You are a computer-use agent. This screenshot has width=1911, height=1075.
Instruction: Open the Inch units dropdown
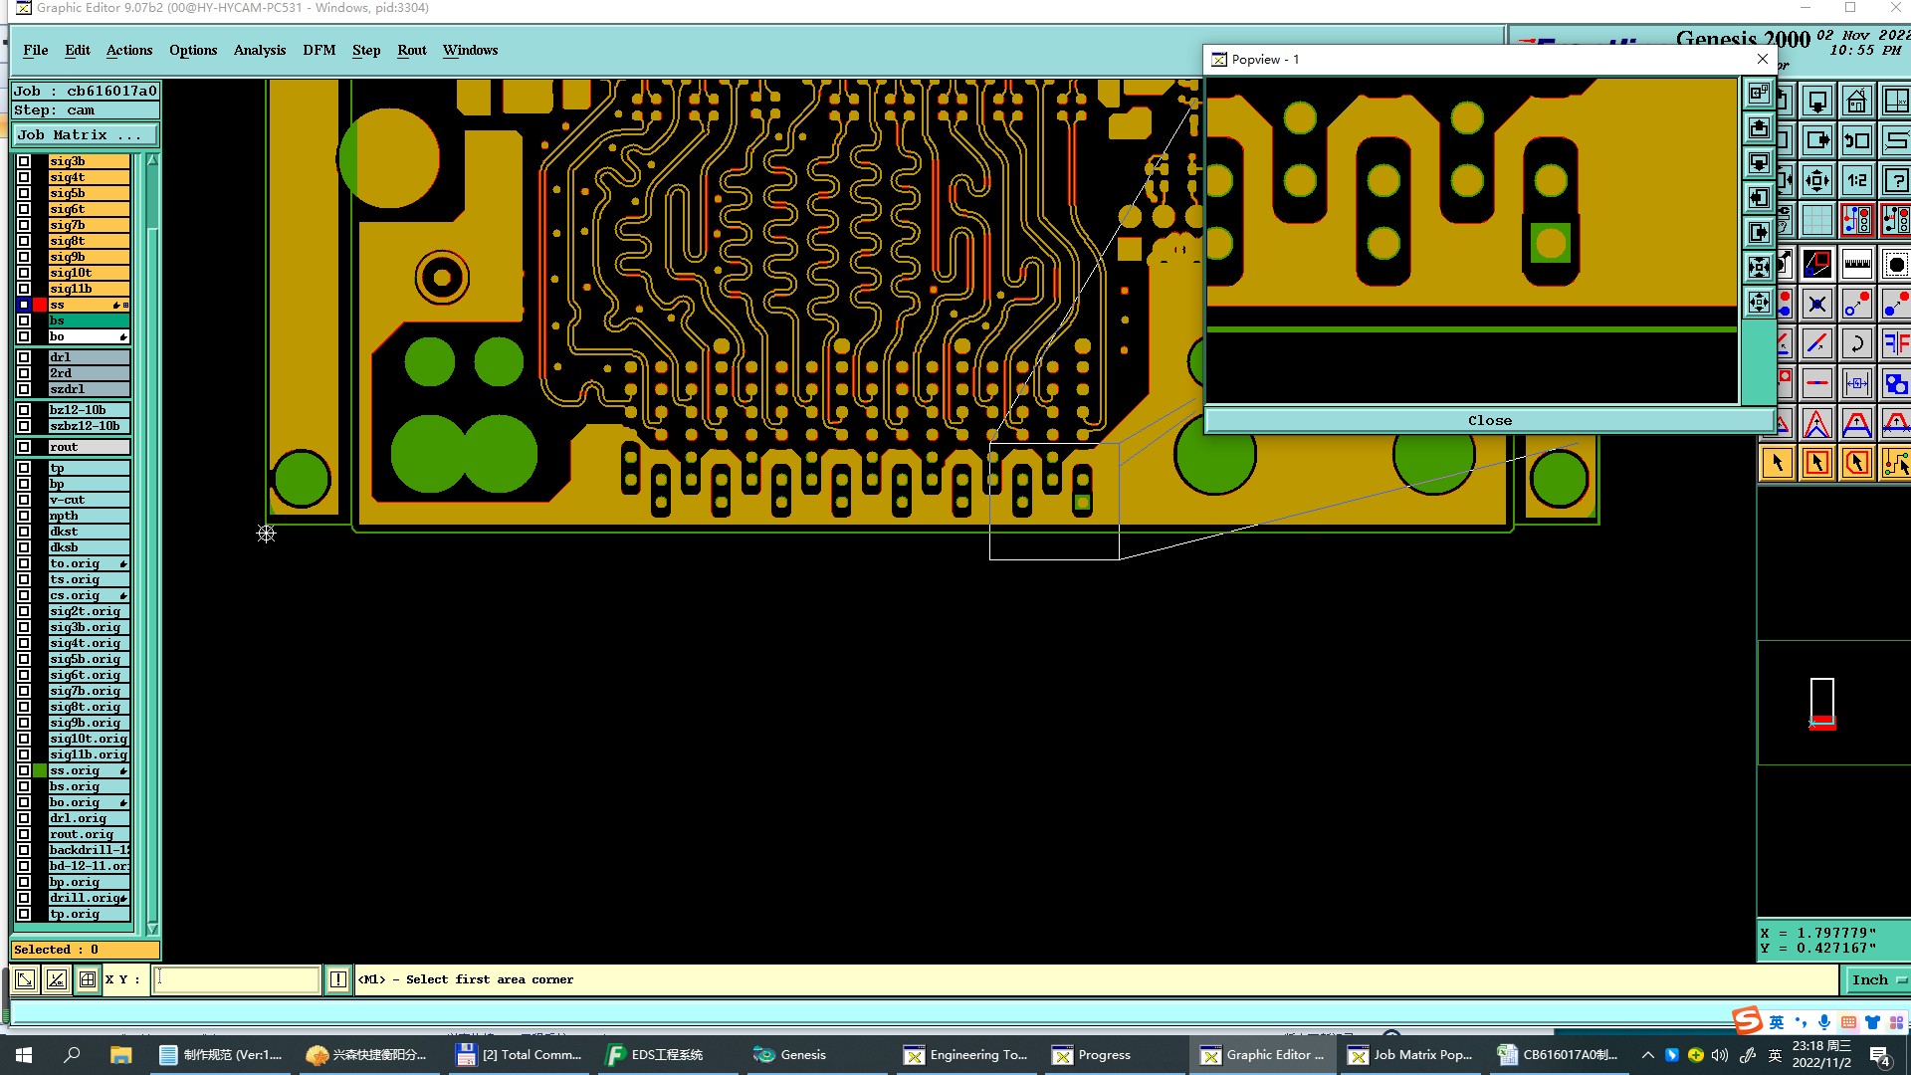[1877, 979]
